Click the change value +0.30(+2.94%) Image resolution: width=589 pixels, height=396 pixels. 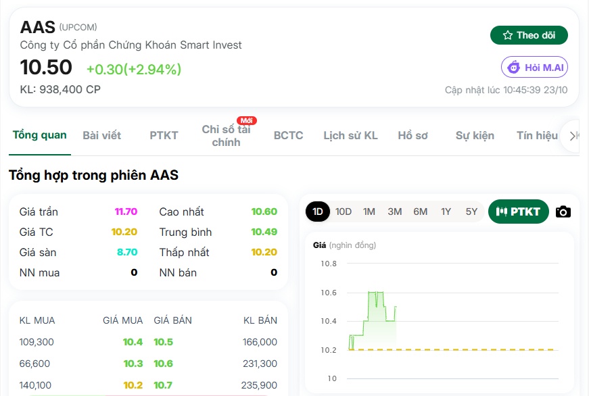134,69
